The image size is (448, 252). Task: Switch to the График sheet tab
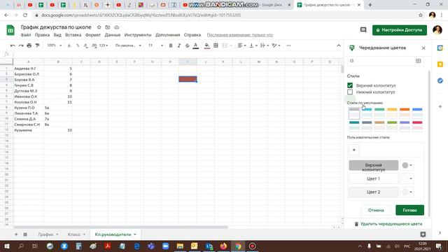tap(48, 234)
